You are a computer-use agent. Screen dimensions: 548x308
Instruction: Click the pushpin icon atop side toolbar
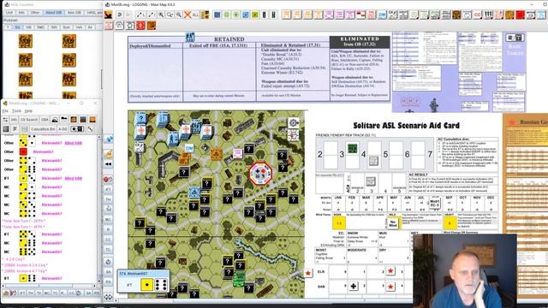tap(109, 139)
